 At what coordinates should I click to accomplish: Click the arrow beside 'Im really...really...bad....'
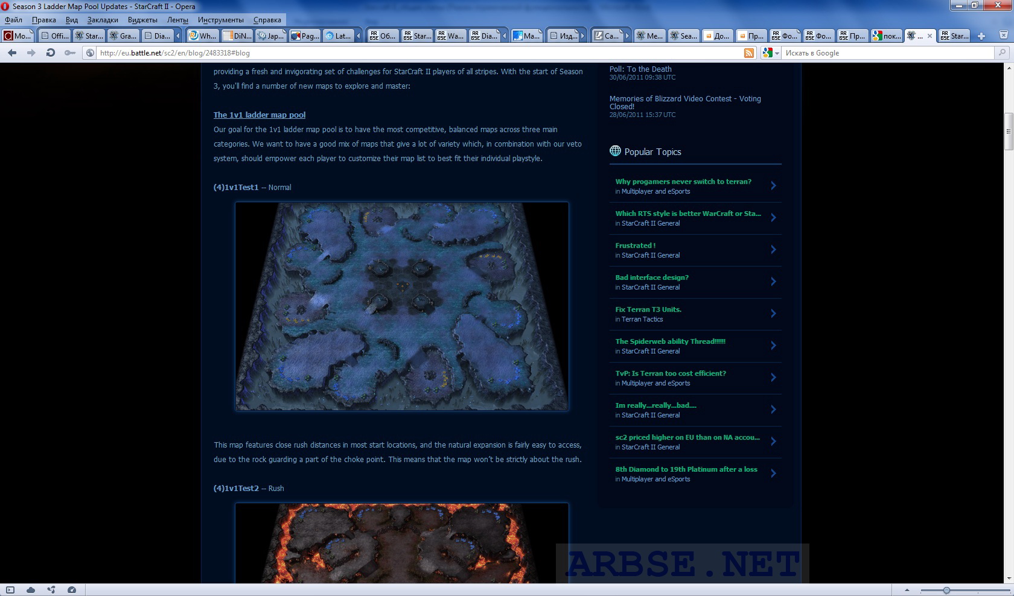(773, 410)
